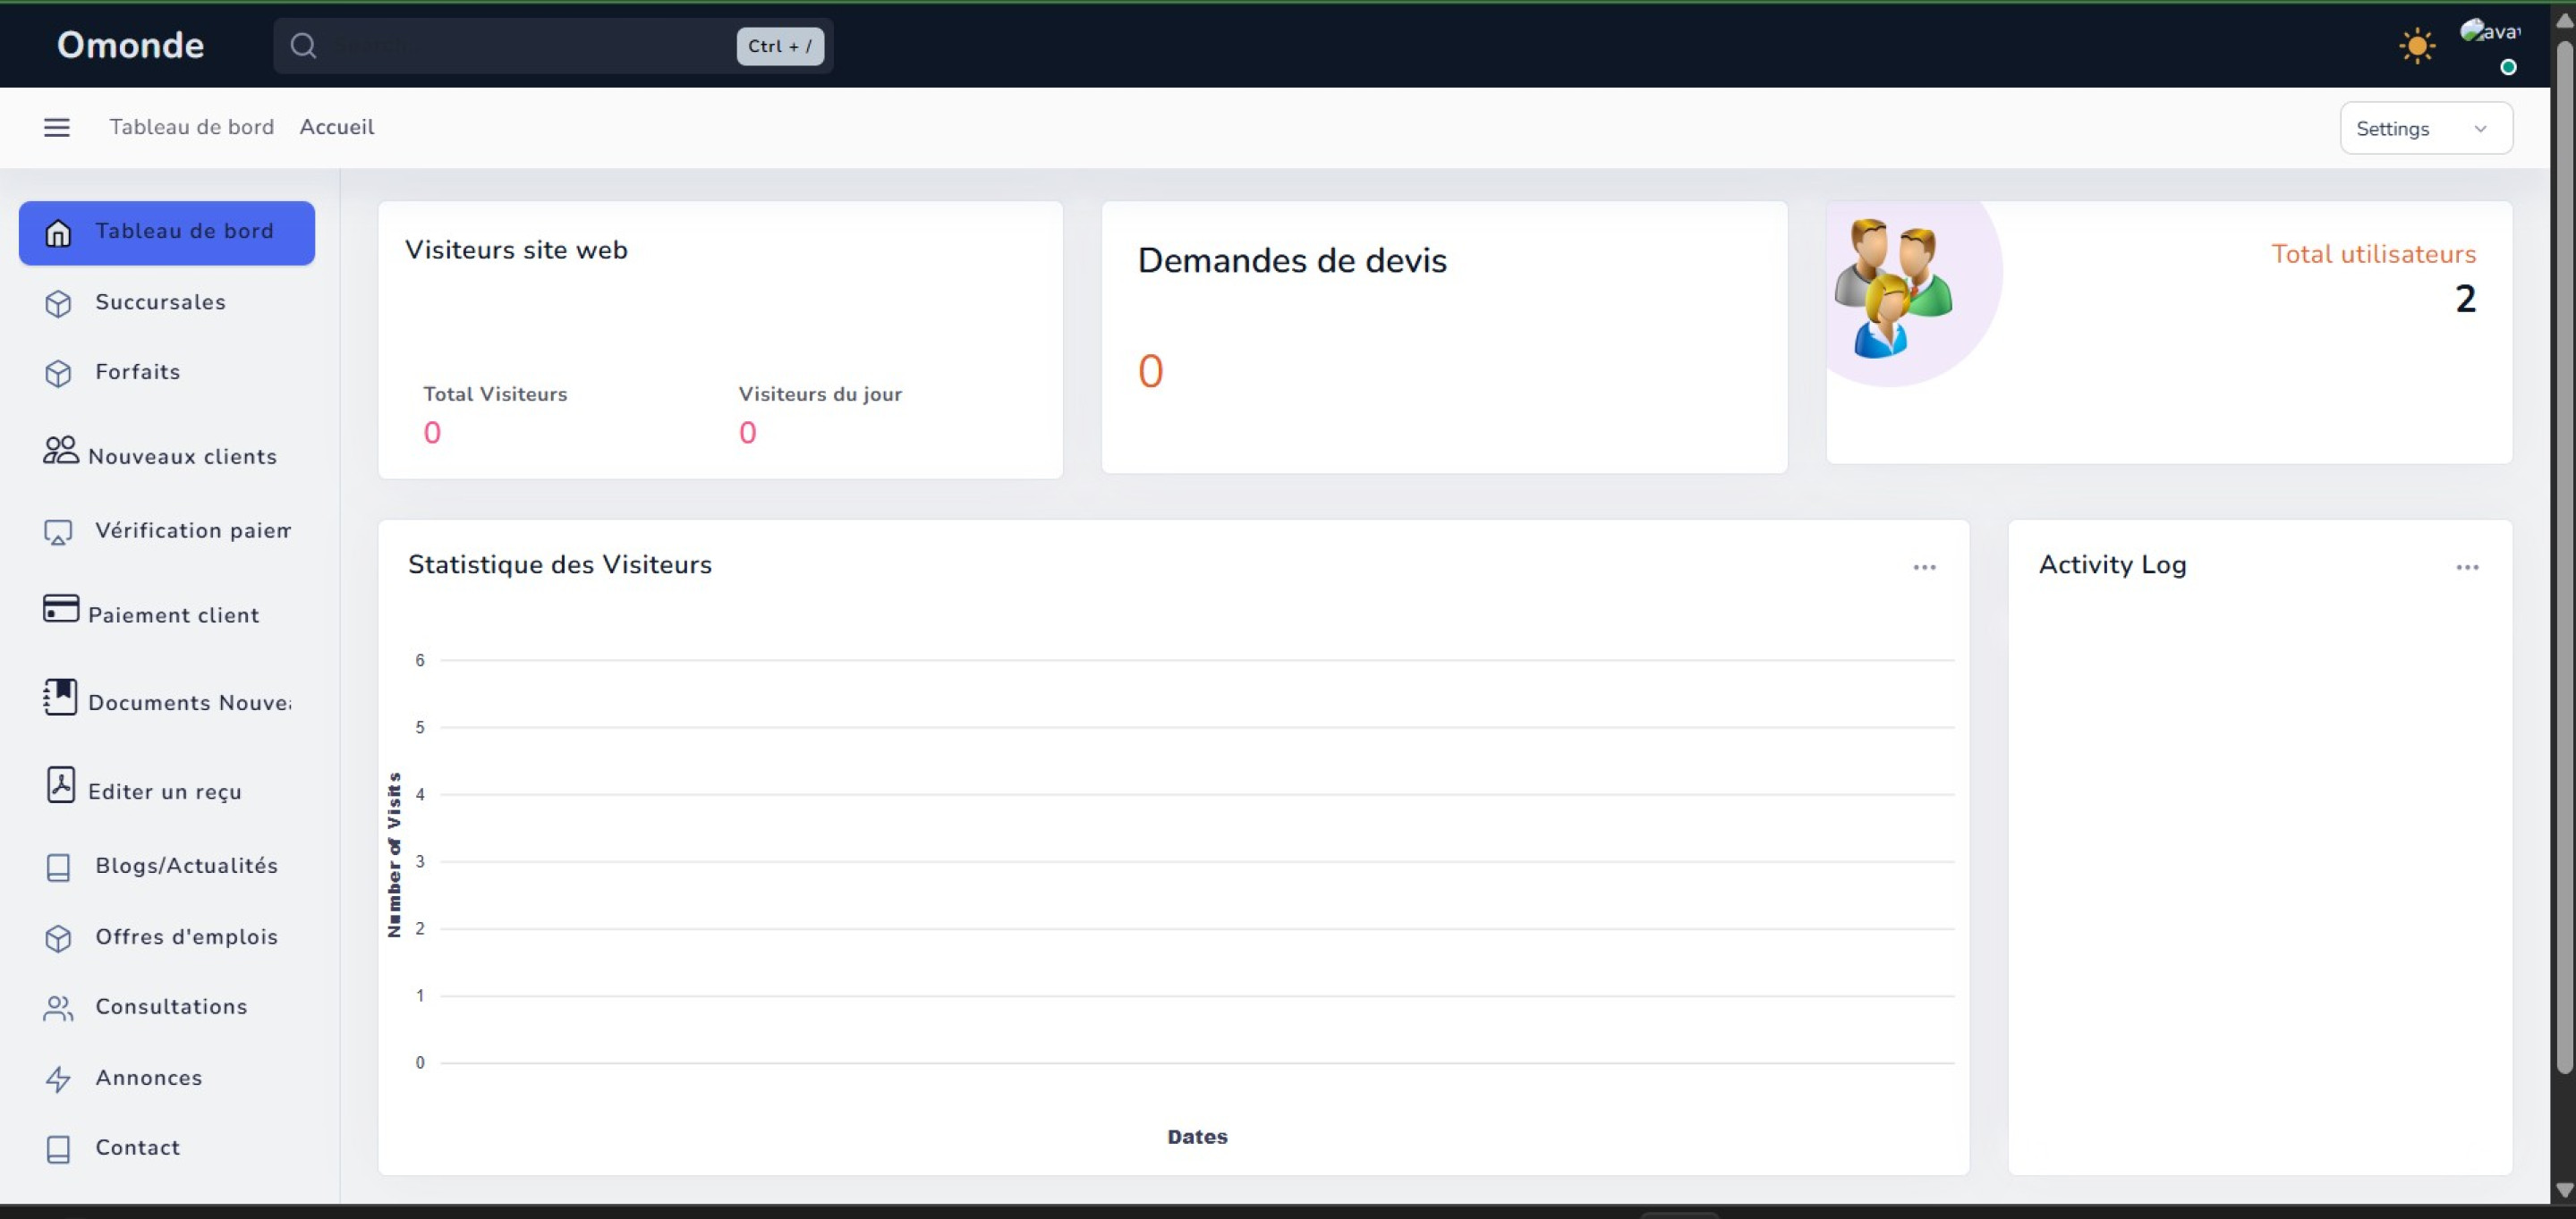Click the Documents Nouveaux notebook icon
Viewport: 2576px width, 1219px height.
[x=60, y=697]
